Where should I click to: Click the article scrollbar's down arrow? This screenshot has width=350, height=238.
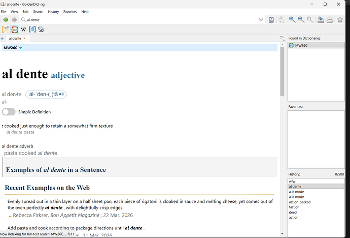coord(282,234)
